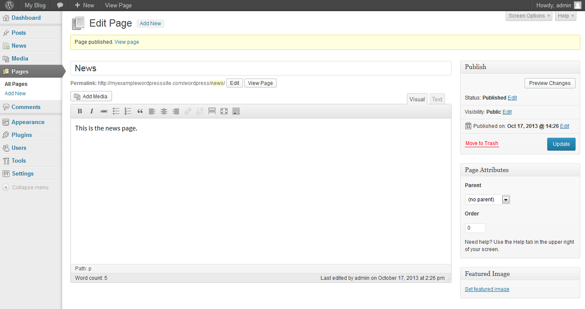Screen dimensions: 585x309
Task: Click the highlighted permalink slug news
Action: tap(217, 83)
